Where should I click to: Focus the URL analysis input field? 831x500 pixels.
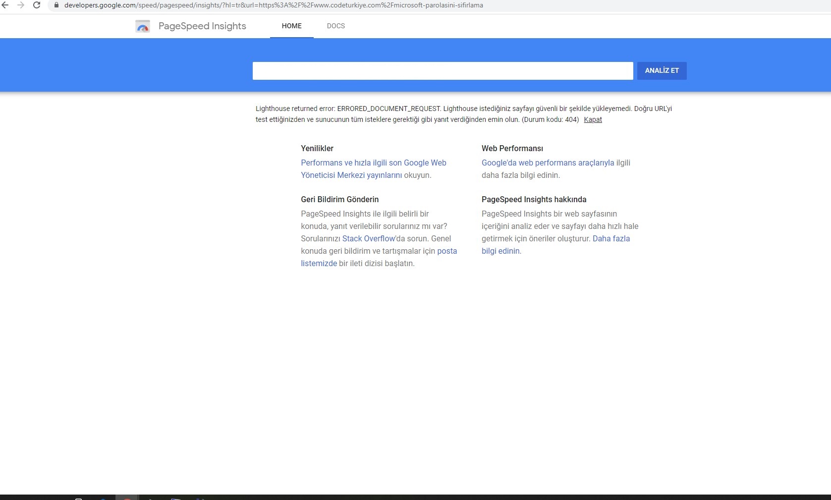click(443, 70)
